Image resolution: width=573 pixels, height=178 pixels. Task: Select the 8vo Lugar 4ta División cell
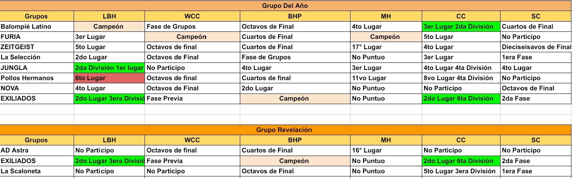point(461,78)
